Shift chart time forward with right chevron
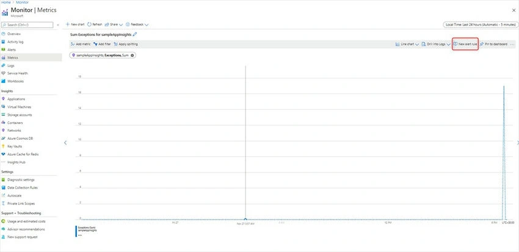The height and width of the screenshot is (252, 519). click(518, 143)
